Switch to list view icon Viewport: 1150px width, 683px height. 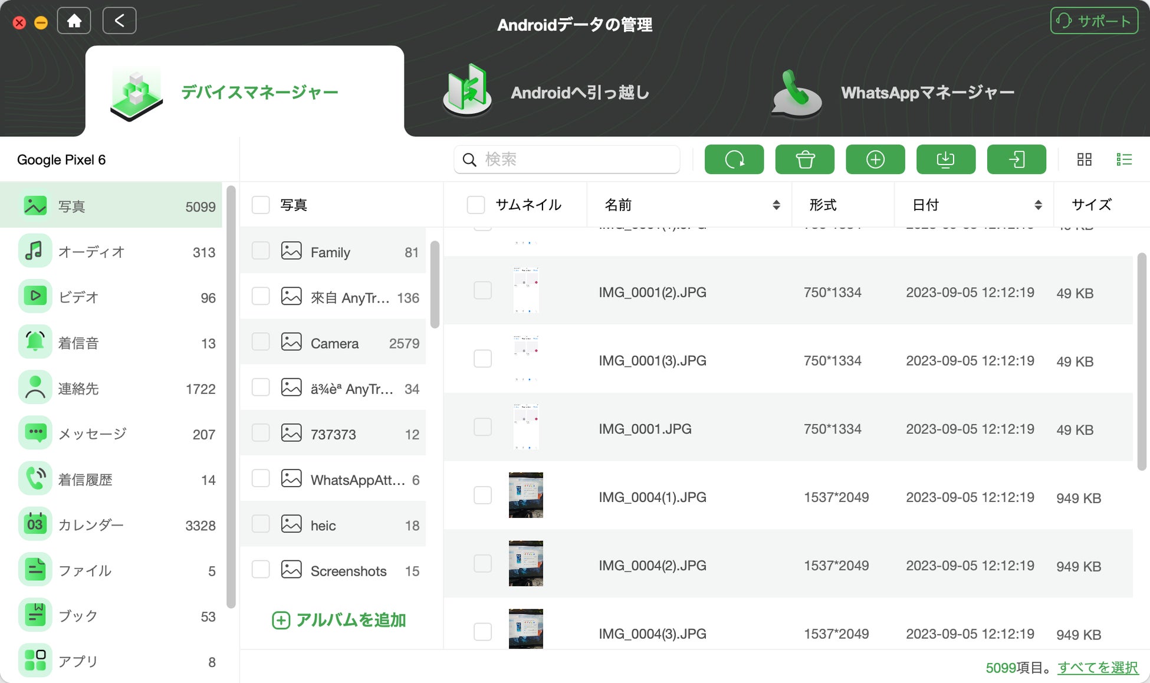(1124, 159)
